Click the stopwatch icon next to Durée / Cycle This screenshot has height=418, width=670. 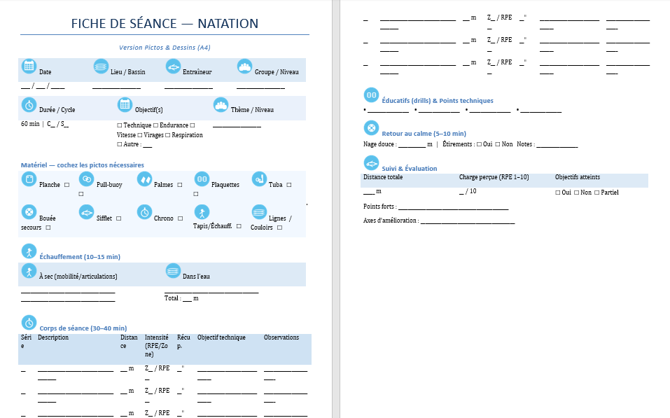[x=29, y=105]
